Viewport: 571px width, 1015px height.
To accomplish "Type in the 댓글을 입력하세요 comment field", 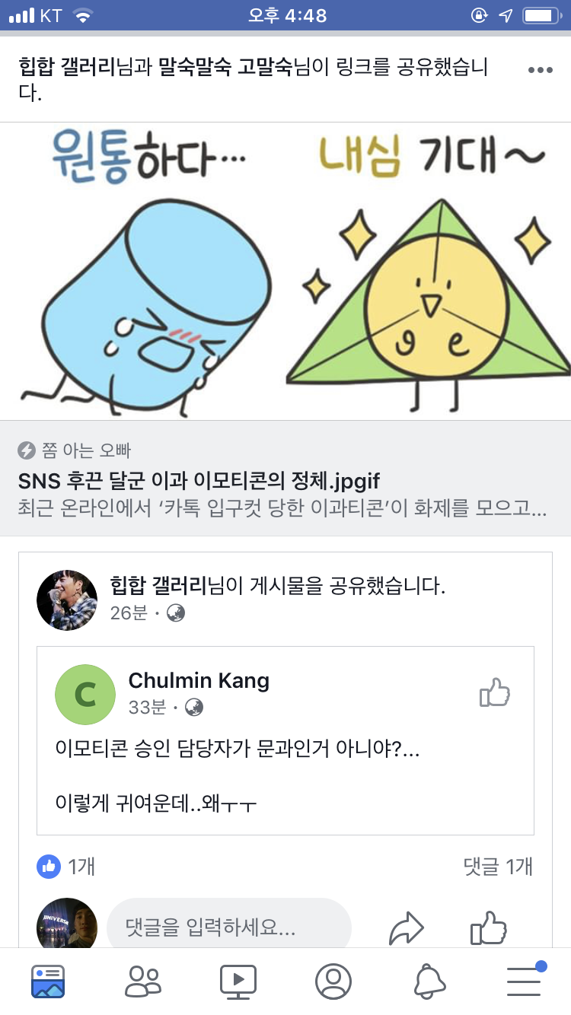I will click(228, 928).
